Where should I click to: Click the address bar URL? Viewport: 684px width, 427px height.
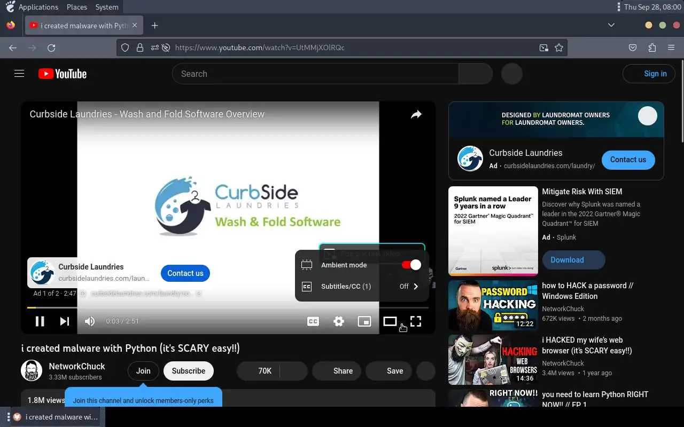click(x=260, y=48)
